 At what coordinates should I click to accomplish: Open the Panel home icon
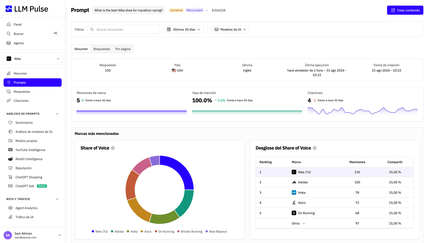(x=9, y=24)
